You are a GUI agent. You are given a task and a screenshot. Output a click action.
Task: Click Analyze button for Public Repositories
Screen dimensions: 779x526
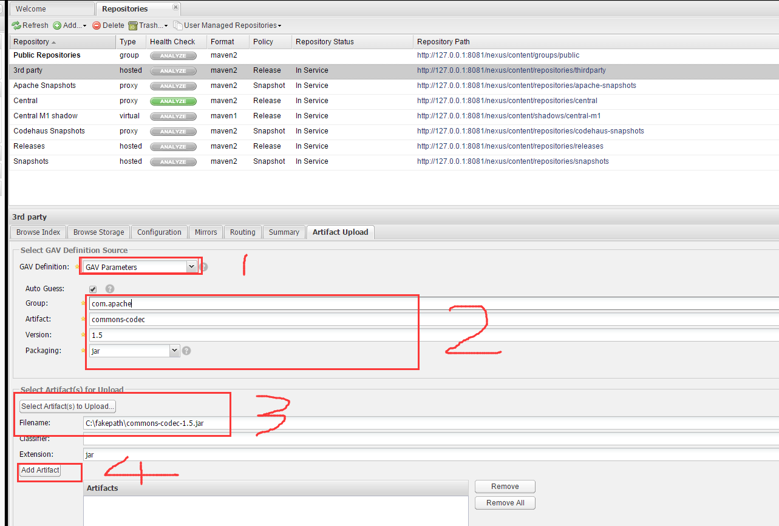(x=173, y=56)
